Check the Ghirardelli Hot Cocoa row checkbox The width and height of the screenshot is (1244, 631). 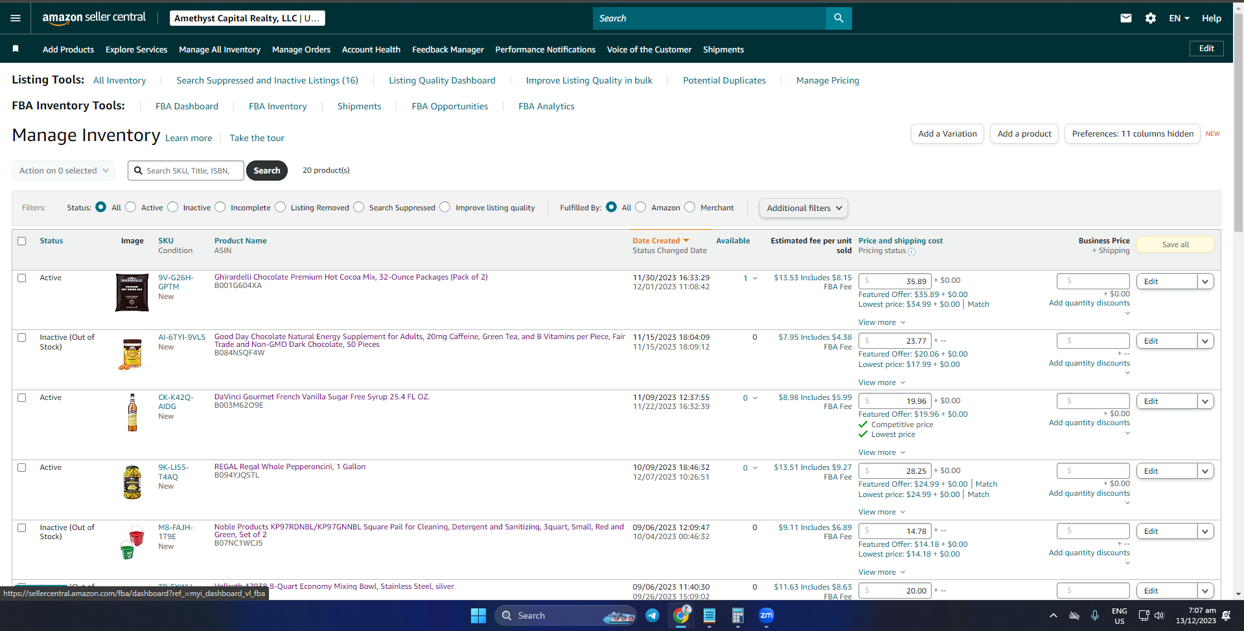[22, 278]
